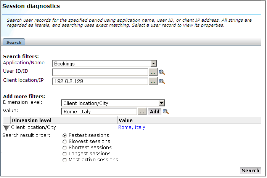This screenshot has height=178, width=267.
Task: Click the Add filter button
Action: pos(154,111)
